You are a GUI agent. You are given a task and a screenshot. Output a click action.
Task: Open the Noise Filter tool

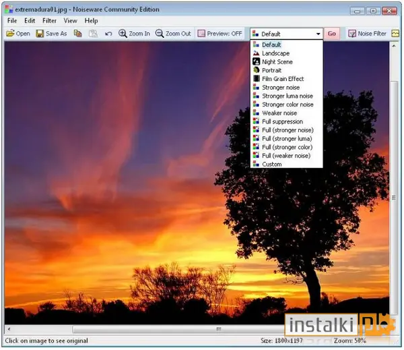367,34
